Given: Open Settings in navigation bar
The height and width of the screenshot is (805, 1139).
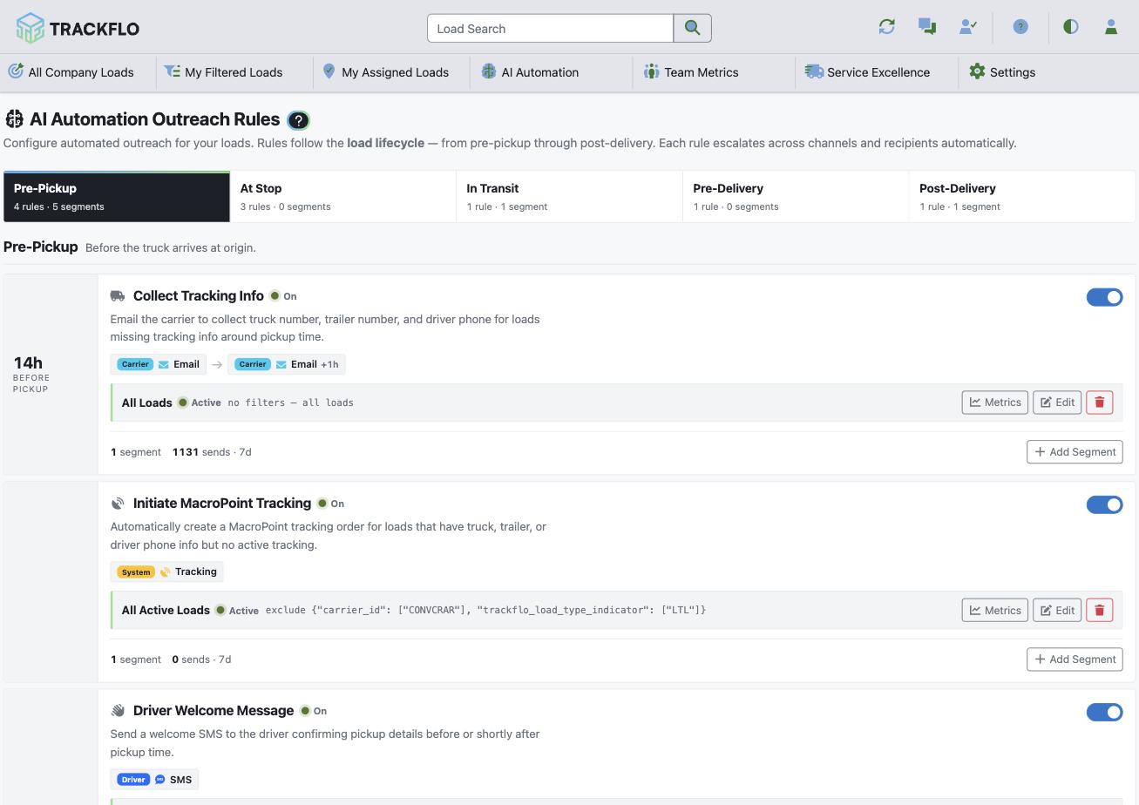Looking at the screenshot, I should [x=1002, y=72].
